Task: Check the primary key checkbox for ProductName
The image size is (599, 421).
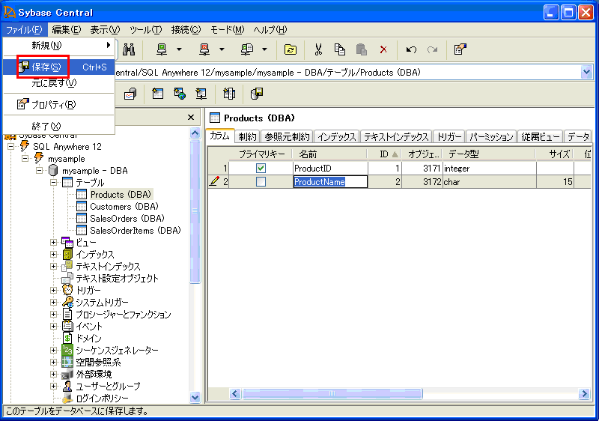Action: pos(261,182)
